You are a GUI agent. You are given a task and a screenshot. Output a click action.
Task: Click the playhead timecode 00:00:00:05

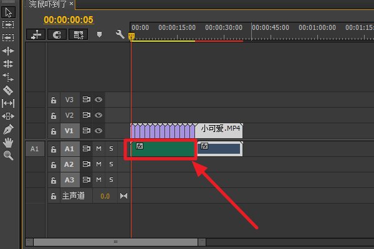coord(68,20)
